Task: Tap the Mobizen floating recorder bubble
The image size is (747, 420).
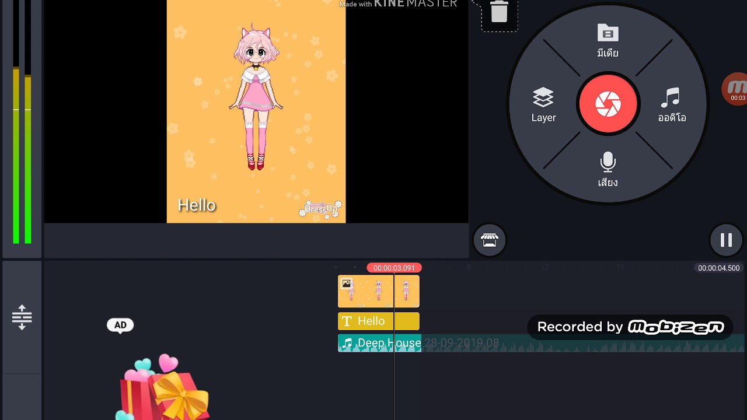Action: click(x=735, y=89)
